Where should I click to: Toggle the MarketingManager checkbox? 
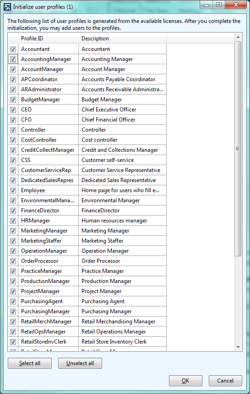coord(13,231)
